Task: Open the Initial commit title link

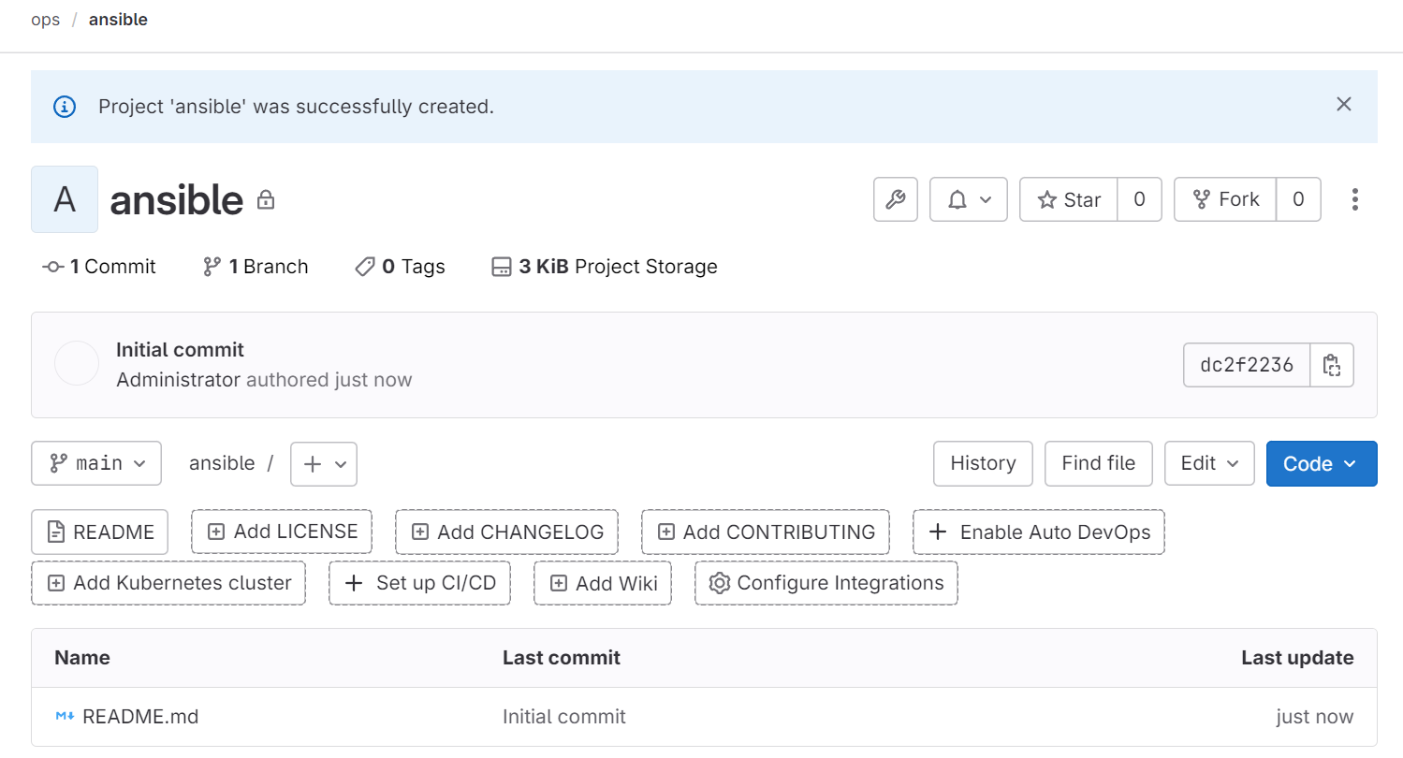Action: (x=180, y=350)
